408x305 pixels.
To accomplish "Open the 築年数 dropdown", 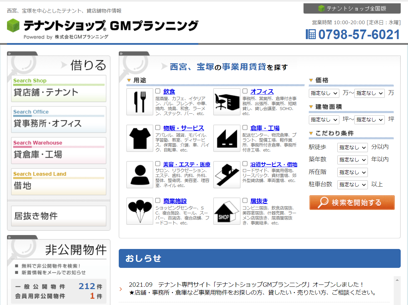I will [353, 160].
